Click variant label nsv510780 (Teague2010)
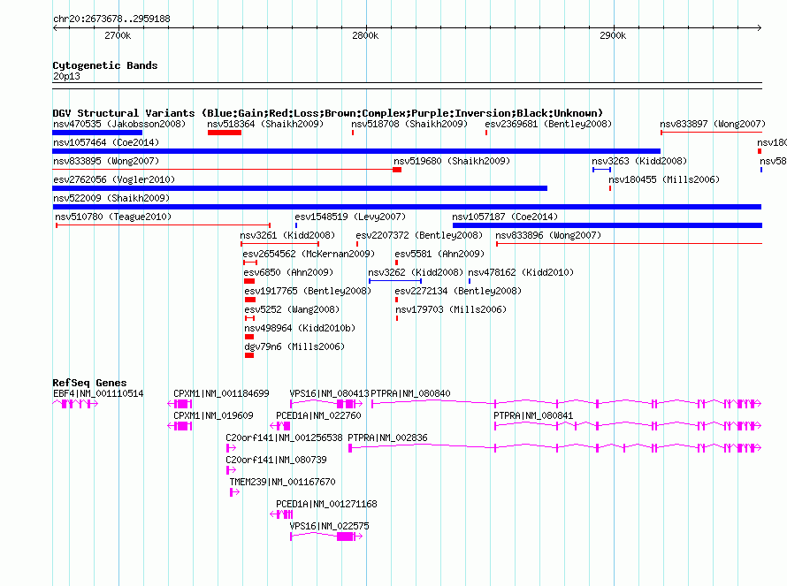This screenshot has width=787, height=586. click(113, 217)
